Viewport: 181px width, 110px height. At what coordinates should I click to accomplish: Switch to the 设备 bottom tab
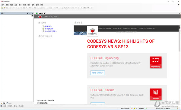pos(3,103)
